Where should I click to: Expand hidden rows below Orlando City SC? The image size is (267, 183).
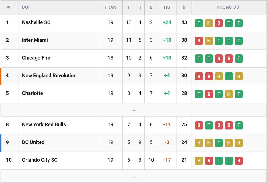pyautogui.click(x=133, y=177)
